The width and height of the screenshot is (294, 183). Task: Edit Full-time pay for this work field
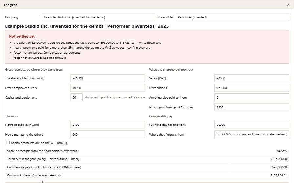(251, 125)
